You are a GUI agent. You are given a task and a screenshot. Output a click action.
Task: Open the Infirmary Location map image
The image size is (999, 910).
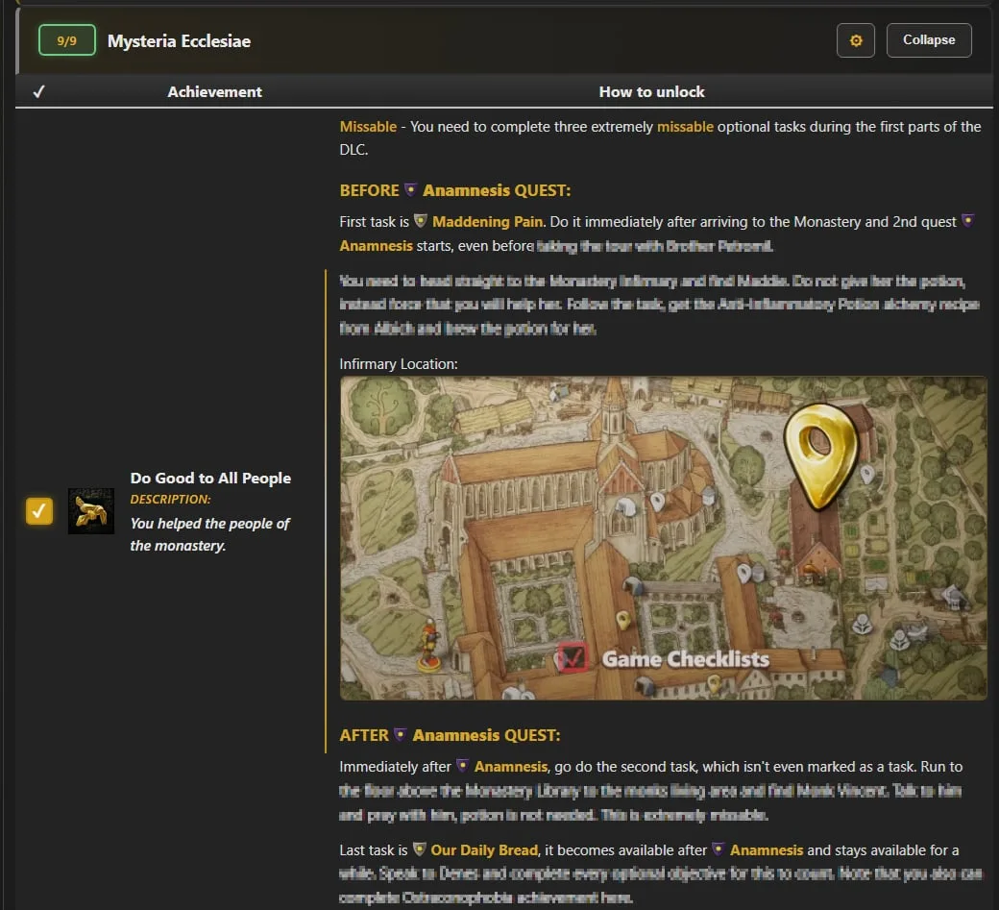click(x=663, y=538)
